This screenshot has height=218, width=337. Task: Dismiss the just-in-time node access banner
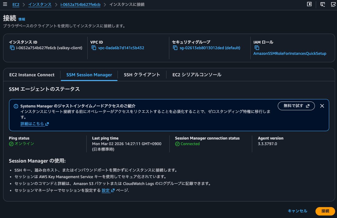(x=322, y=106)
